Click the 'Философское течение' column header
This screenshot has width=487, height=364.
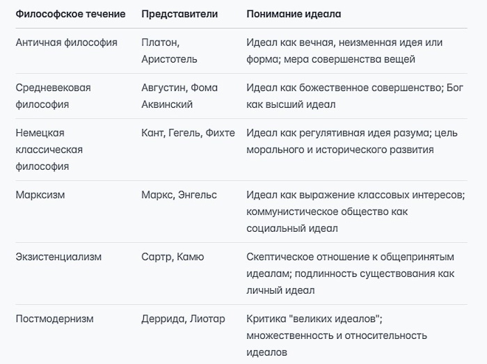click(x=70, y=14)
